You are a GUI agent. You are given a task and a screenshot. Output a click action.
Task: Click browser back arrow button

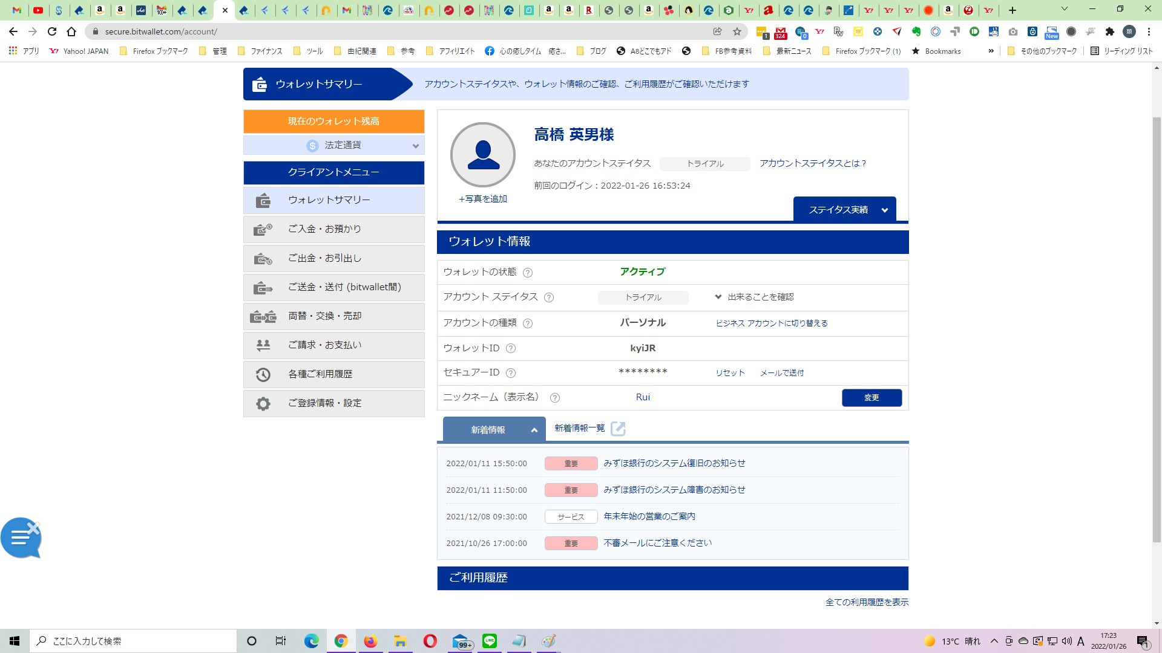(x=13, y=31)
